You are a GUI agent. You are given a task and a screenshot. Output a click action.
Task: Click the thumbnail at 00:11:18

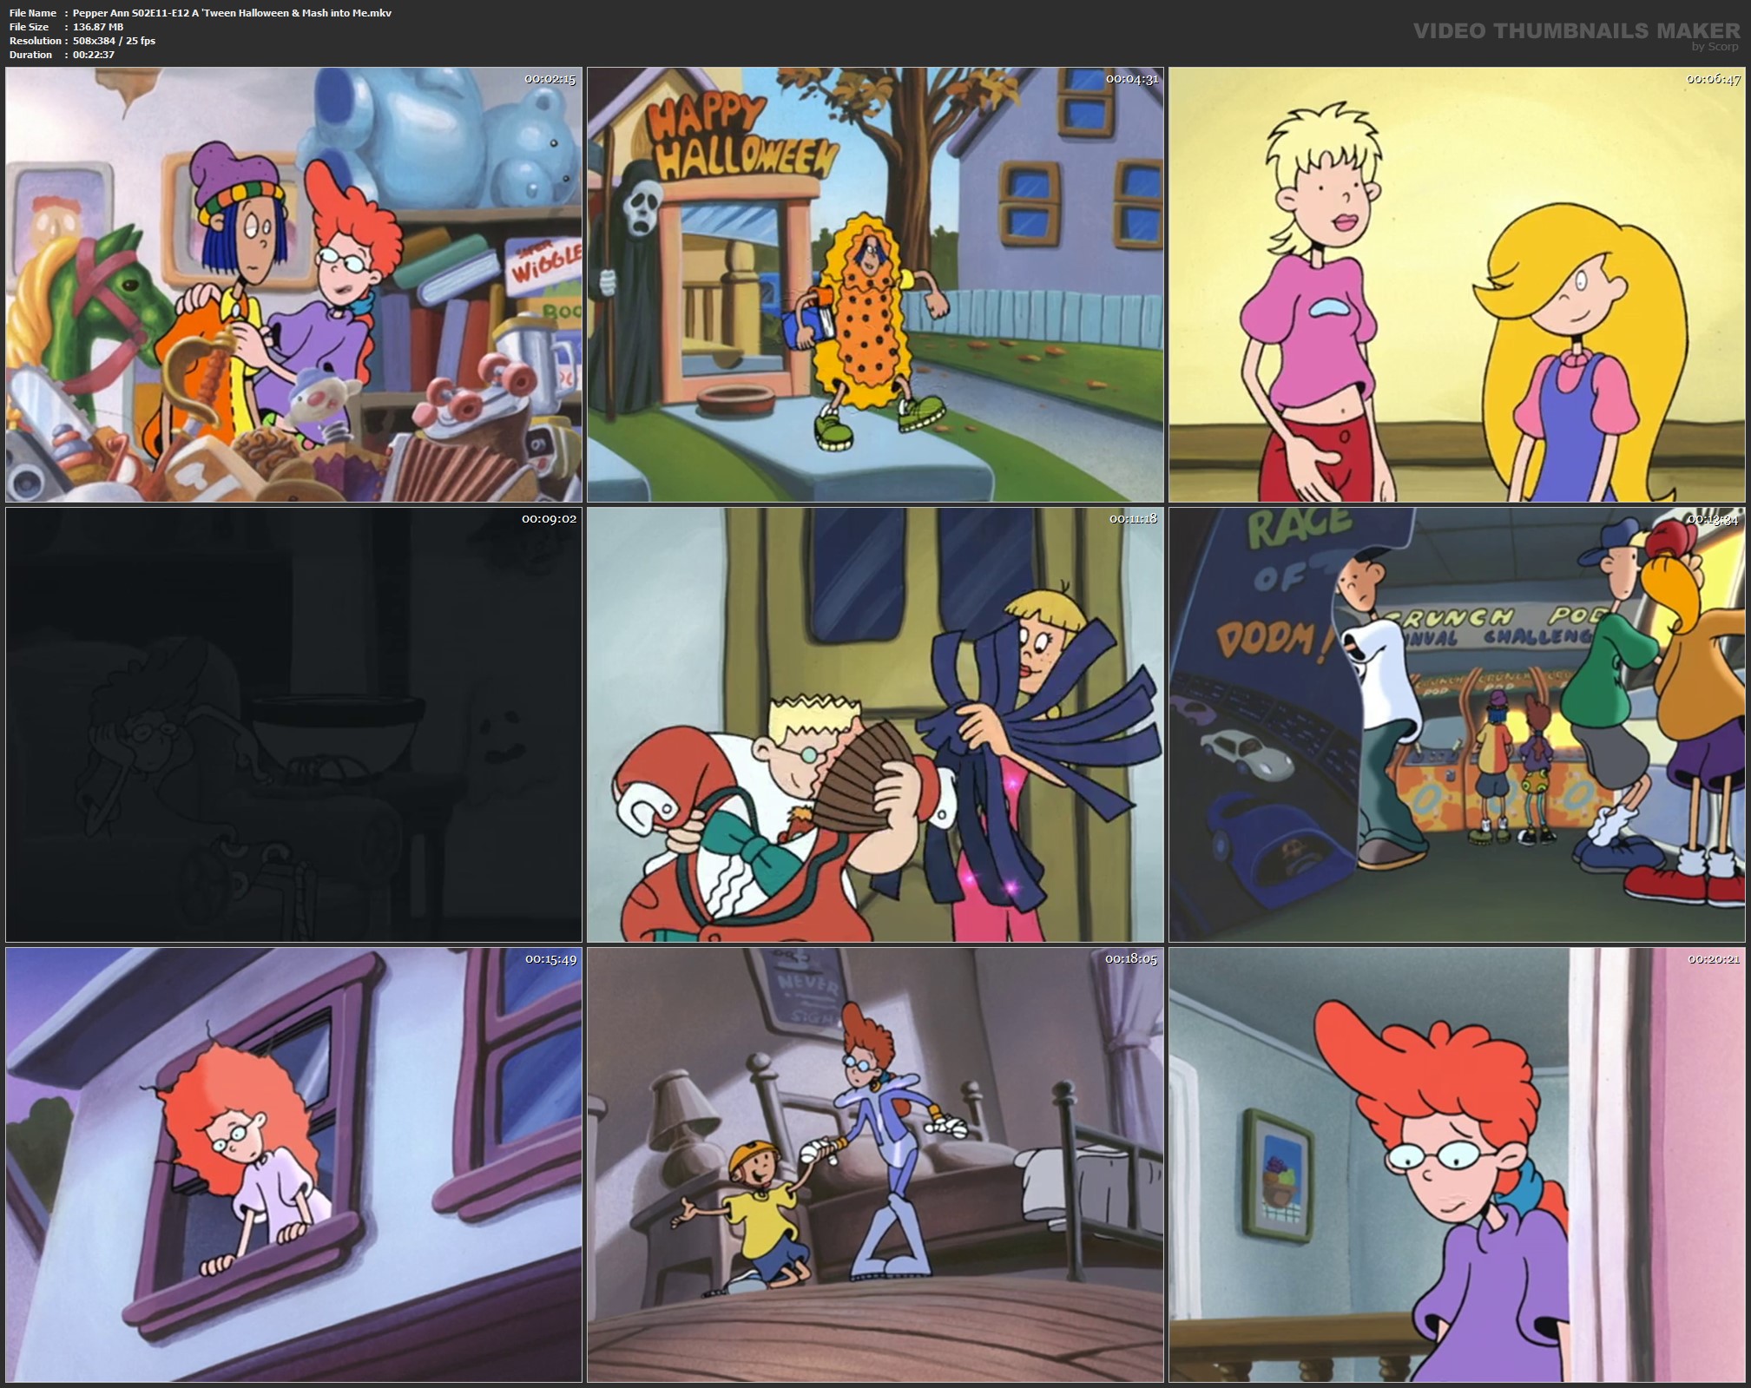coord(875,725)
